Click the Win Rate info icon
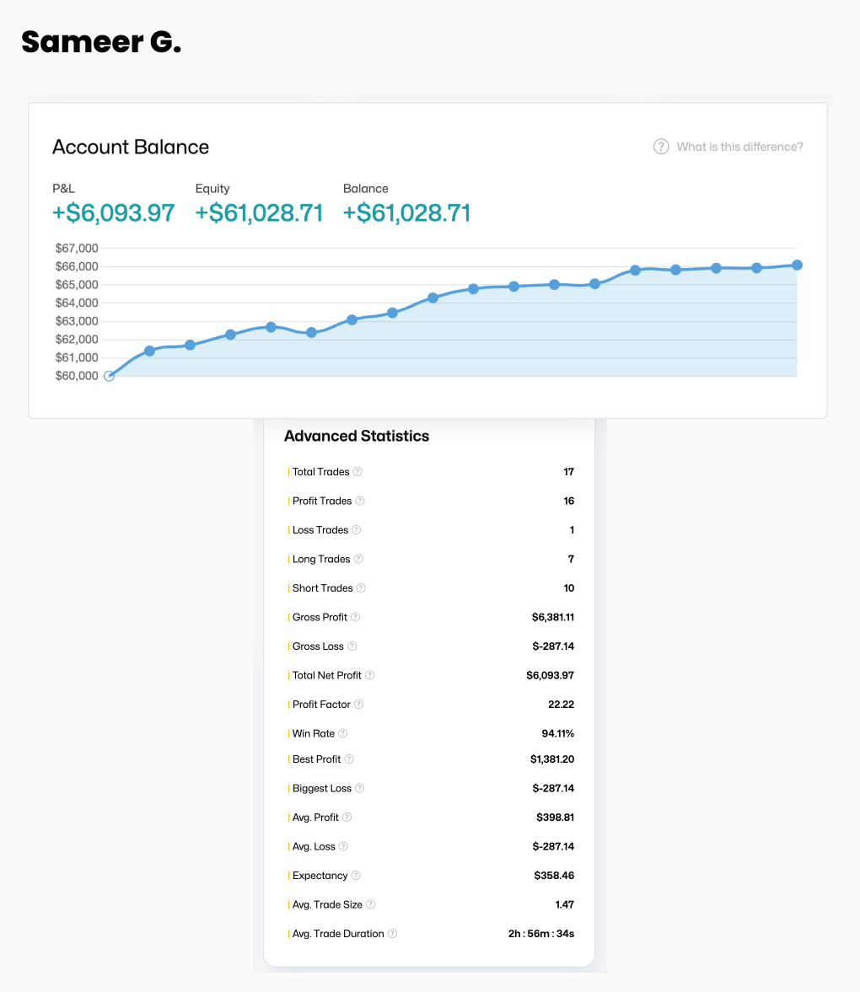The width and height of the screenshot is (860, 992). coord(343,733)
